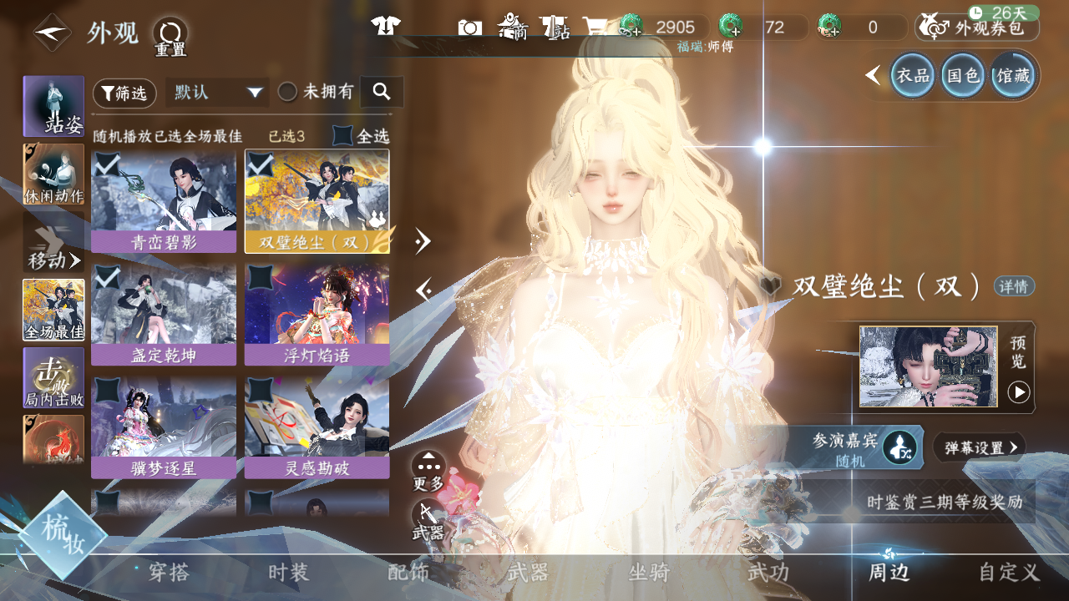Click the 参演嘉宾 random shuffle icon

899,448
